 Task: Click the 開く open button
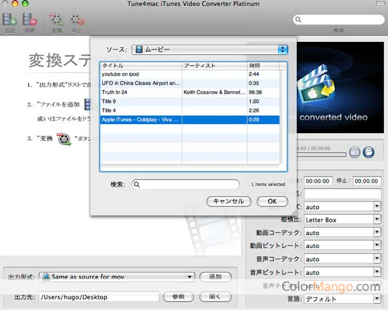(215, 296)
